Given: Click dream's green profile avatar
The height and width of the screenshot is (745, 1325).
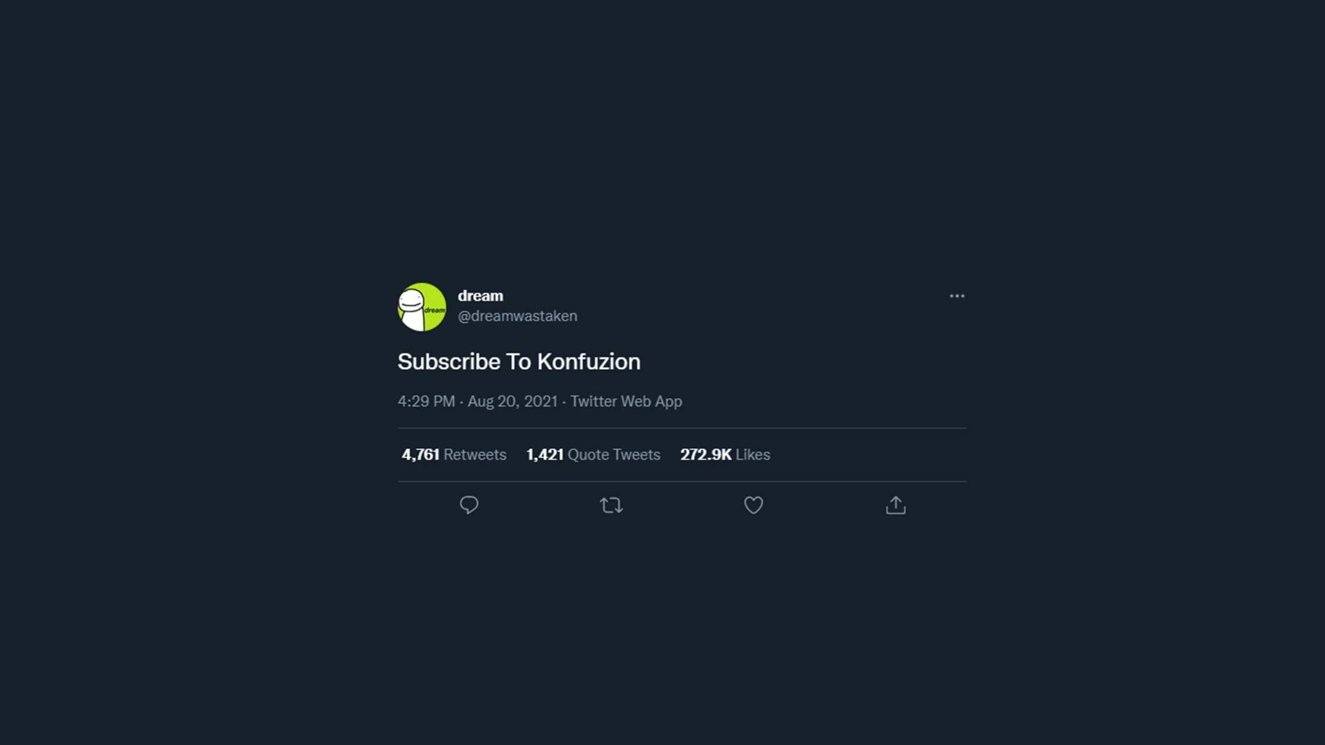Looking at the screenshot, I should 421,307.
